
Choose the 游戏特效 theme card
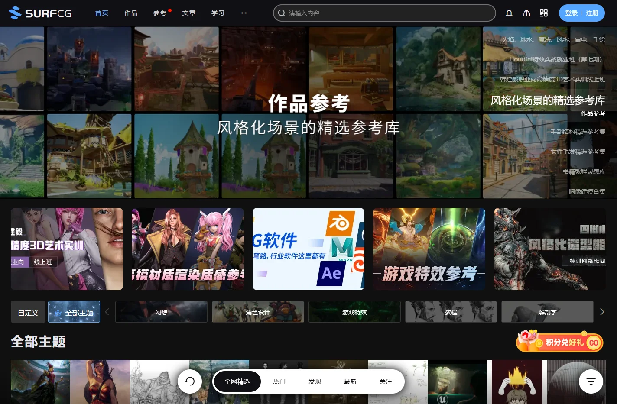click(354, 312)
